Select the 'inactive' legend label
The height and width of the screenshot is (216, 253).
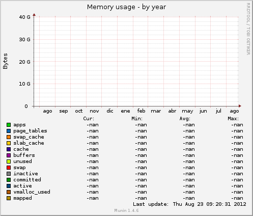[x=25, y=174]
